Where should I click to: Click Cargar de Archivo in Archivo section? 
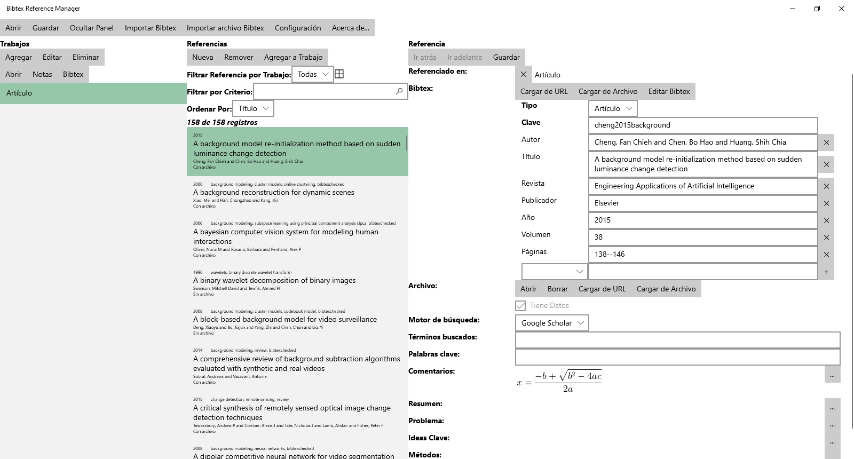pos(666,289)
